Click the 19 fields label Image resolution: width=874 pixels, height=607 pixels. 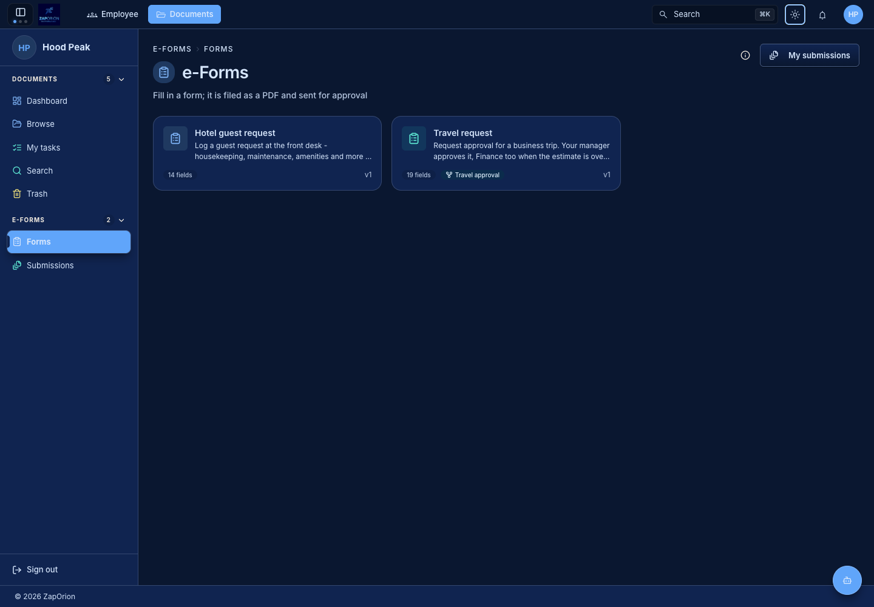tap(419, 175)
